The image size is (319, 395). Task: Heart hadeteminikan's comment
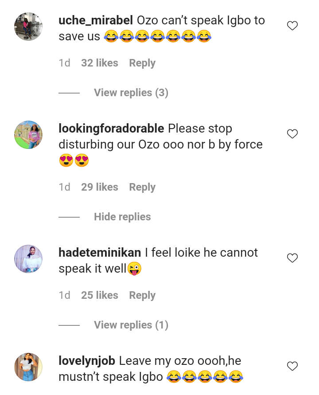click(x=292, y=258)
